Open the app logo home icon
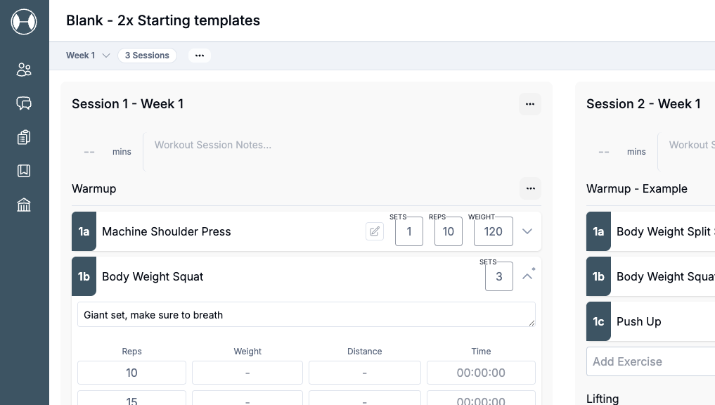This screenshot has height=405, width=715. coord(24,21)
